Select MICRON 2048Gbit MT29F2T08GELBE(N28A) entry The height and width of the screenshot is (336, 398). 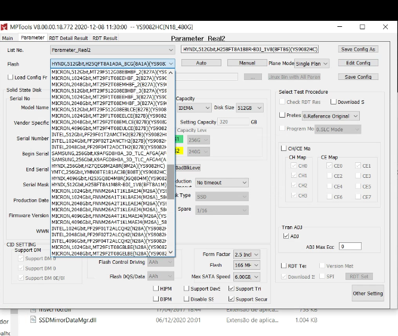click(x=109, y=253)
